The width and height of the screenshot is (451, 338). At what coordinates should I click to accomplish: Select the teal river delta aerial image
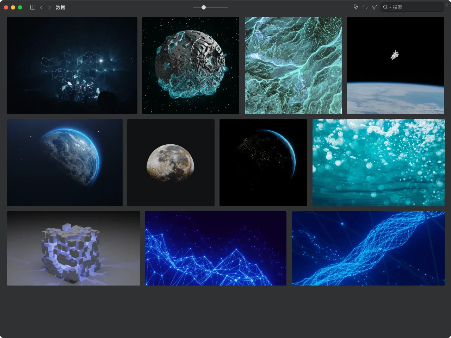coord(293,65)
